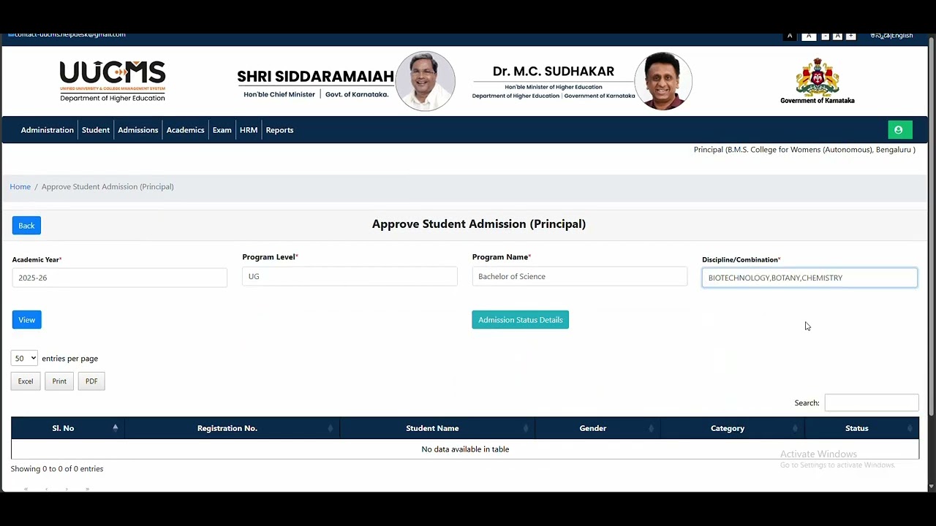This screenshot has width=936, height=526.
Task: Click 'Approve Student Admission (Principal)' breadcrumb text
Action: coord(107,186)
